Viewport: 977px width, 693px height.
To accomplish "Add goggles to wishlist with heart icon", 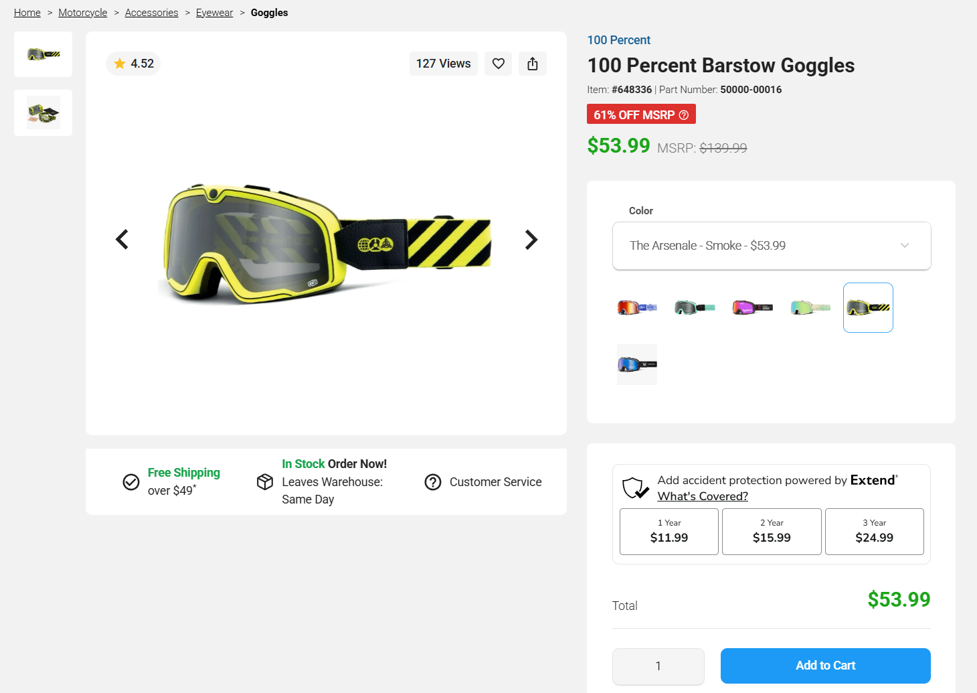I will point(499,64).
